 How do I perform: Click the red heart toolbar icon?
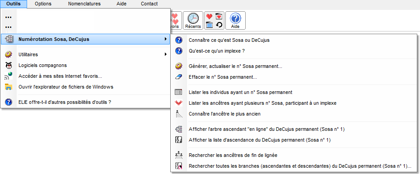click(x=209, y=17)
